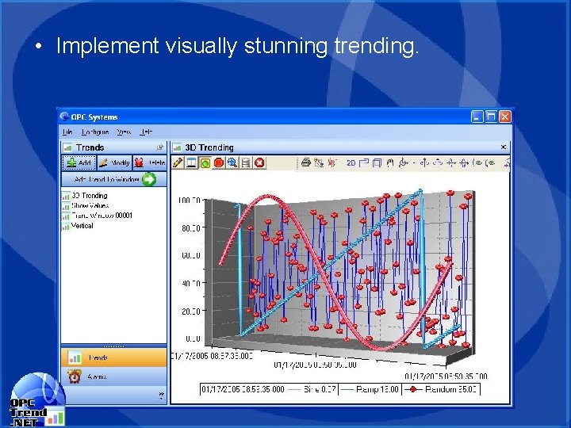Click the last green eye perspective icon

[x=490, y=162]
